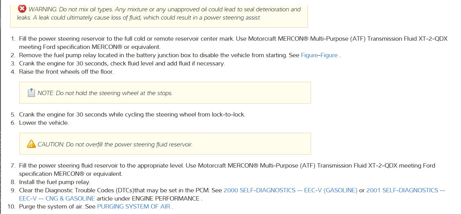Screen dimensions: 461x214
Task: Click step 5 about cycling steering wheel lock-to-lock
Action: (x=132, y=115)
